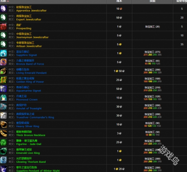Open Sapphire Pendant of Winter Night link
Screen dimensions: 187x172
pyautogui.click(x=38, y=171)
